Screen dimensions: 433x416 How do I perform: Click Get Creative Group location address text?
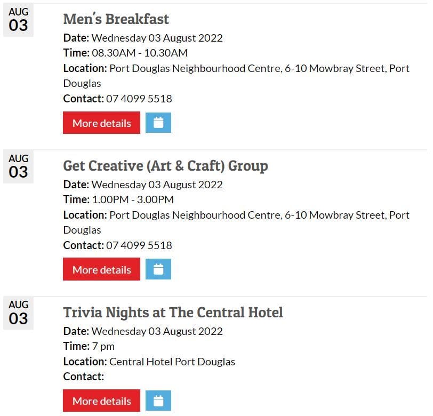(259, 215)
